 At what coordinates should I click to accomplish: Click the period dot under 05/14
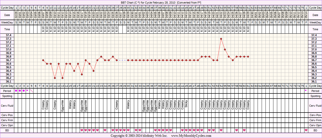(306, 90)
